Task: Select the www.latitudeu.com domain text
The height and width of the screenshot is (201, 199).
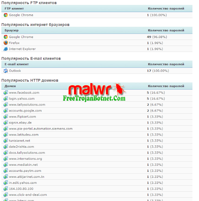Action: point(24,135)
